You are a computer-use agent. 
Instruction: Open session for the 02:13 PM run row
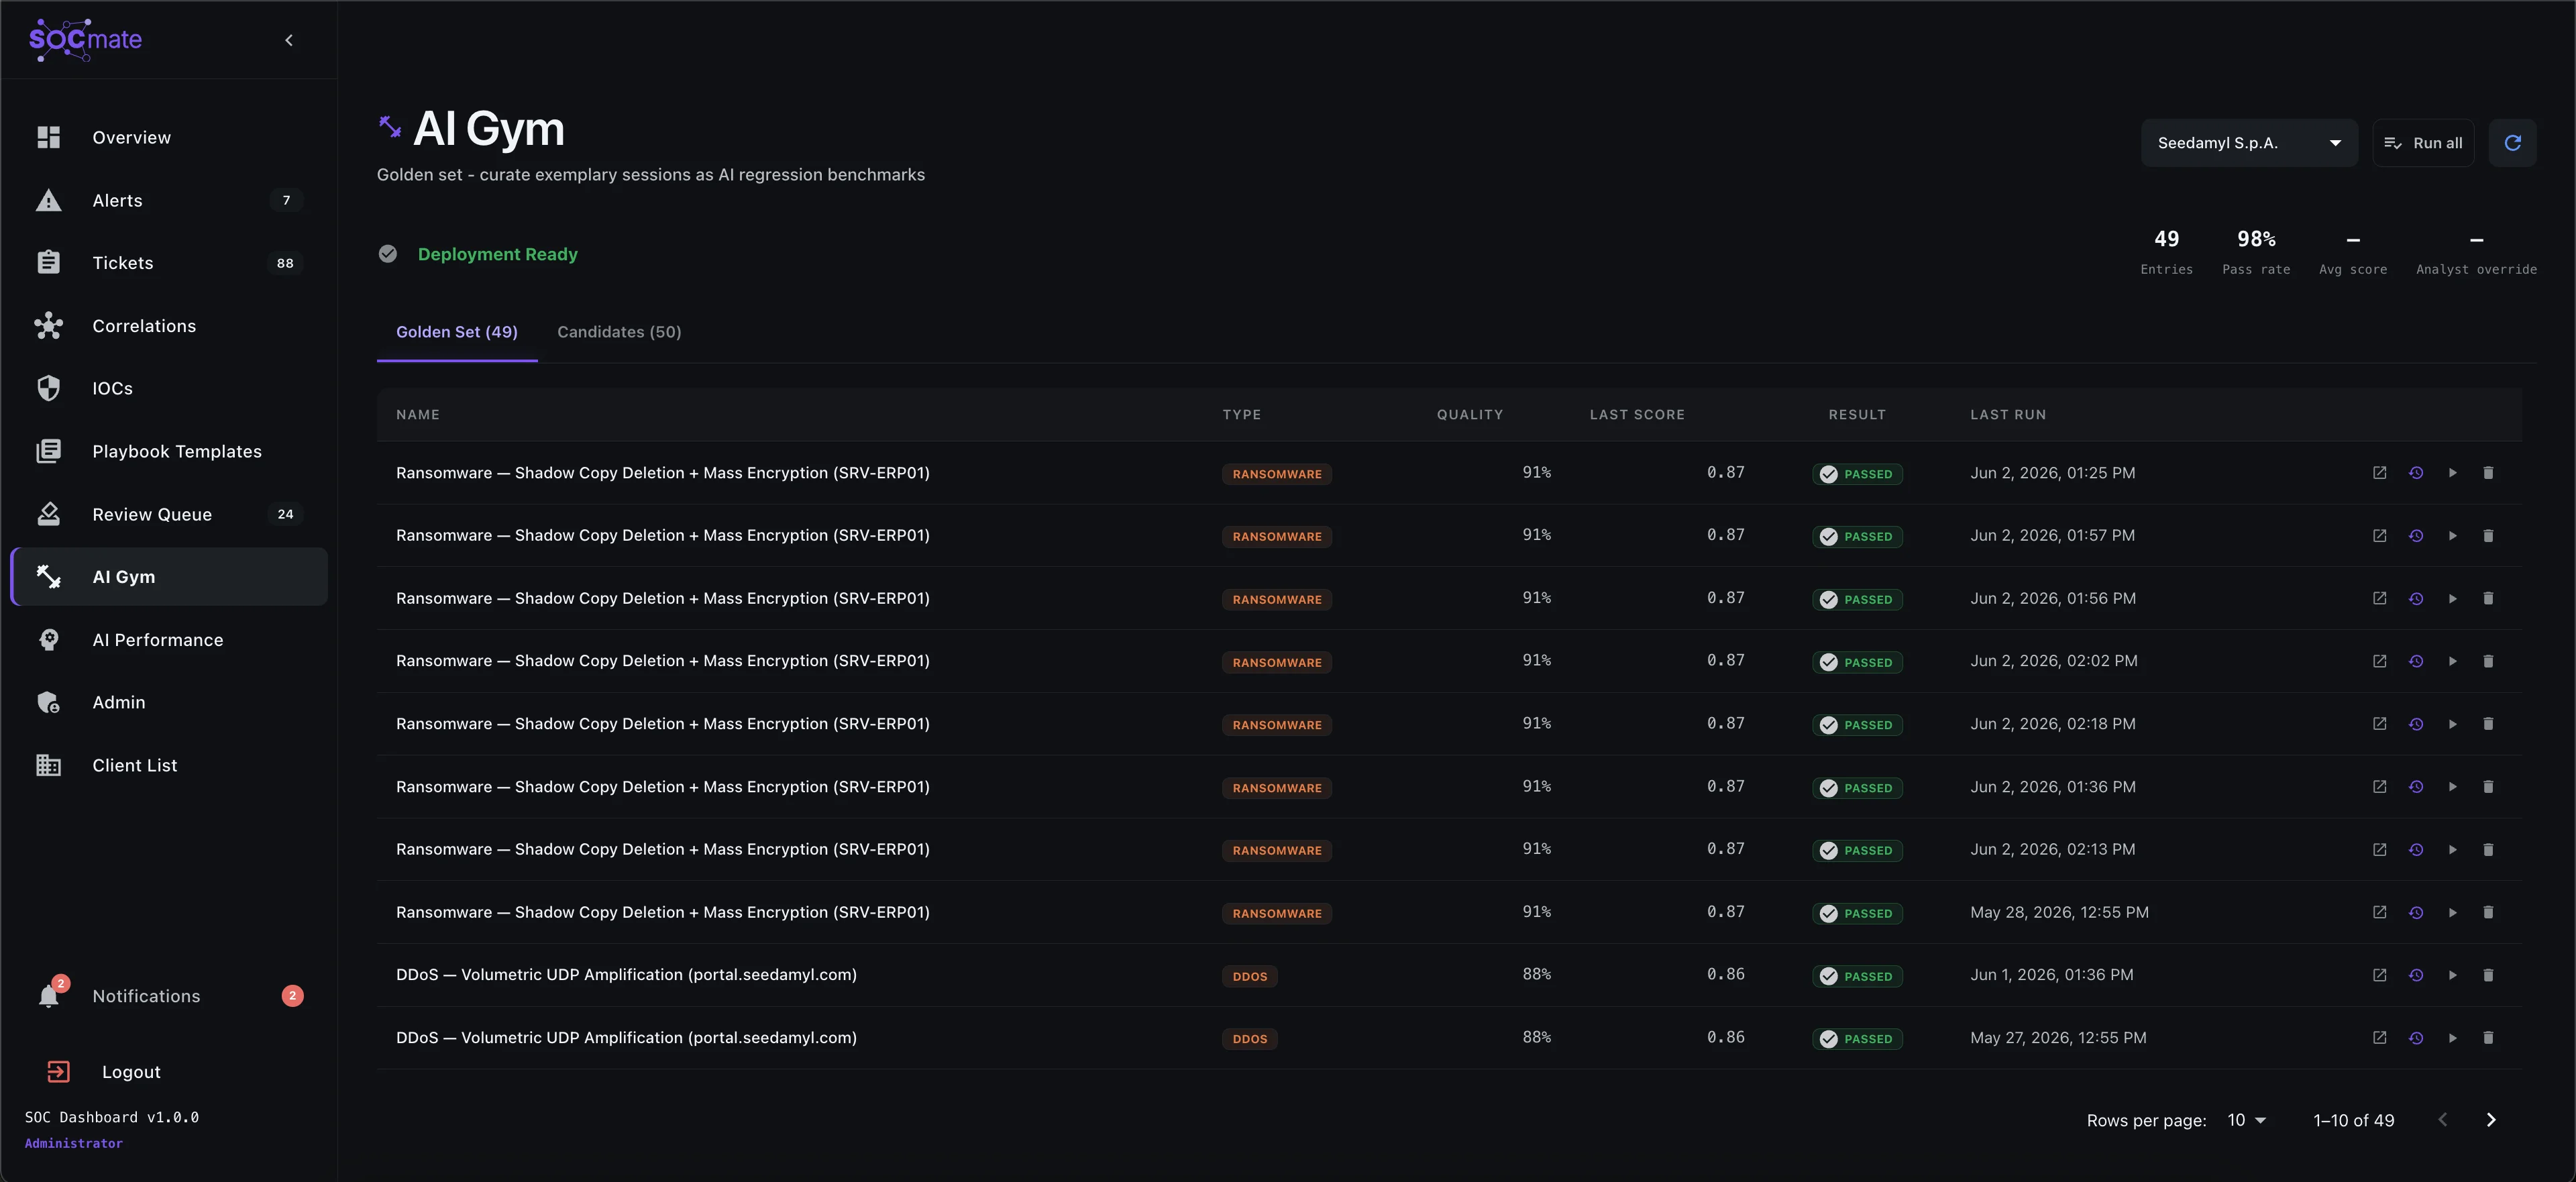(2380, 849)
